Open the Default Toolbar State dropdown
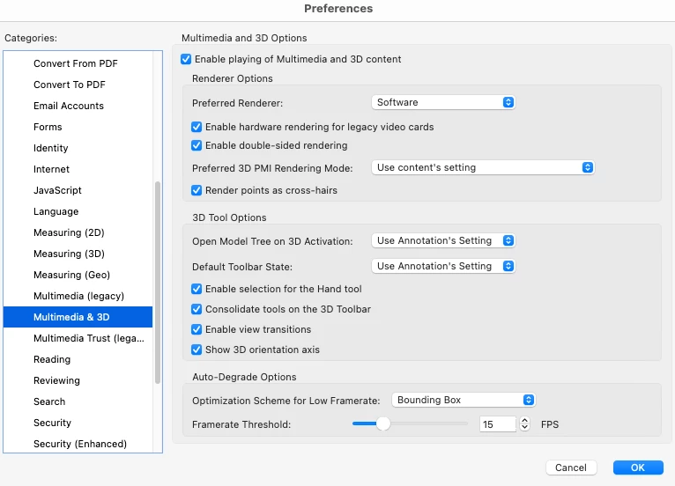Screen dimensions: 675x486 [x=443, y=266]
